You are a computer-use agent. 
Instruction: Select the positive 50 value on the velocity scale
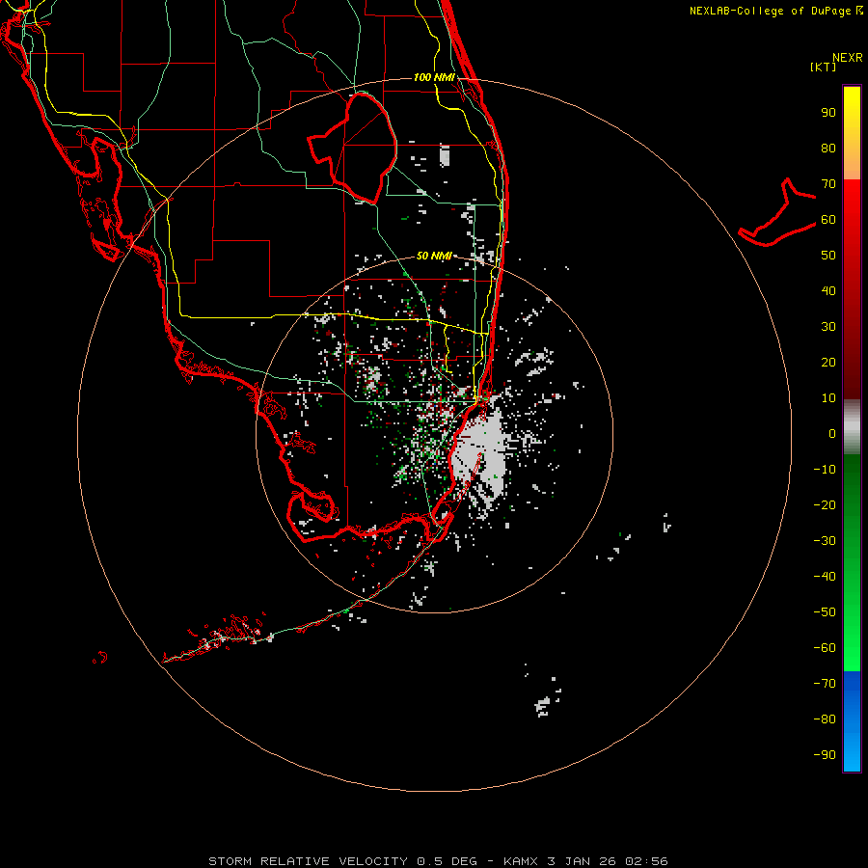pos(828,256)
